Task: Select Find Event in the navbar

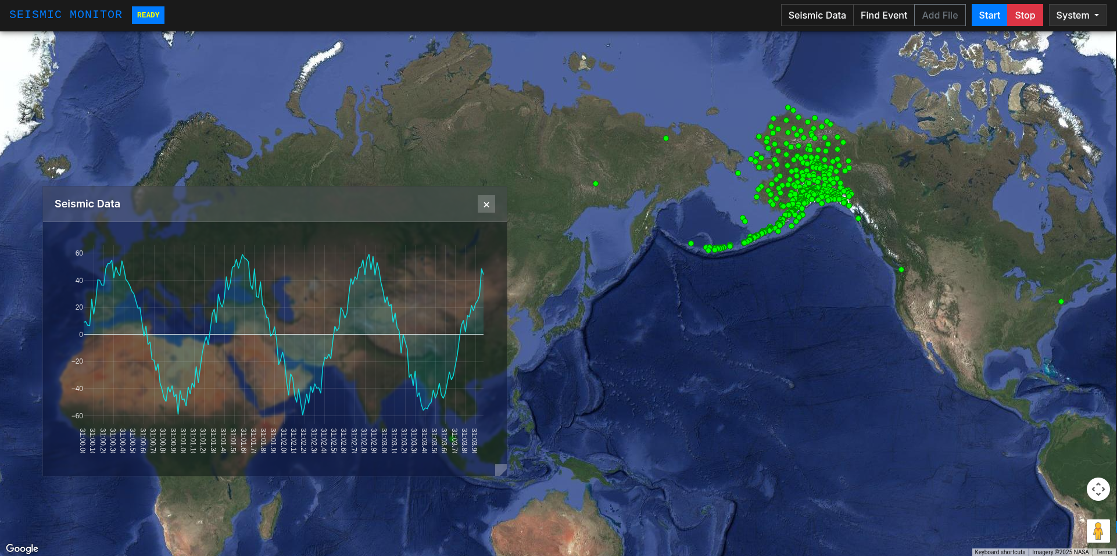Action: (883, 15)
